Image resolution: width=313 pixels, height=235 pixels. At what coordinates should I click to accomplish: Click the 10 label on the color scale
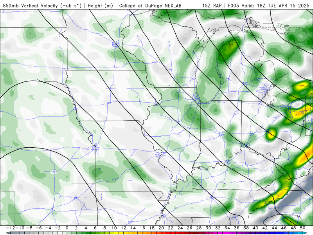click(114, 228)
